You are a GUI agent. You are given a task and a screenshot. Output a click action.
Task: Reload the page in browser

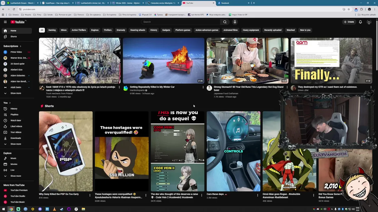14,9
